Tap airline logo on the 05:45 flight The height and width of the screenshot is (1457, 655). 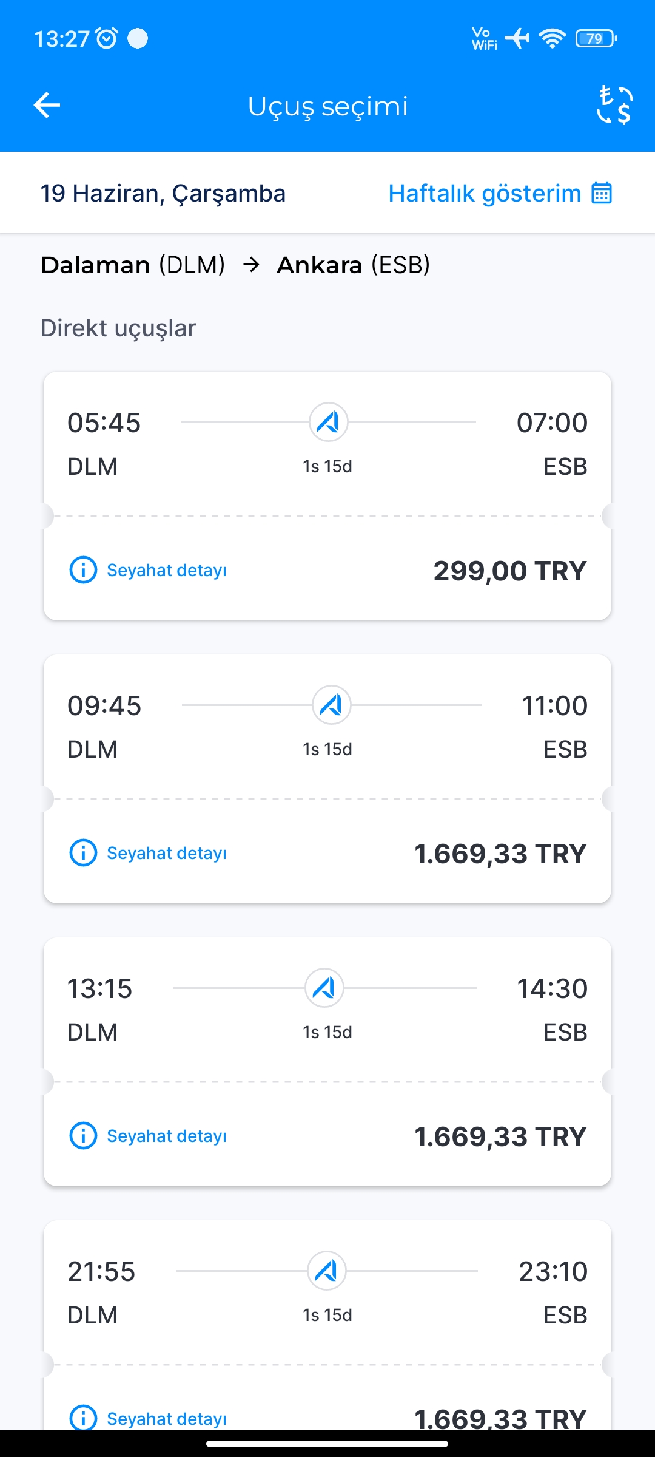328,422
